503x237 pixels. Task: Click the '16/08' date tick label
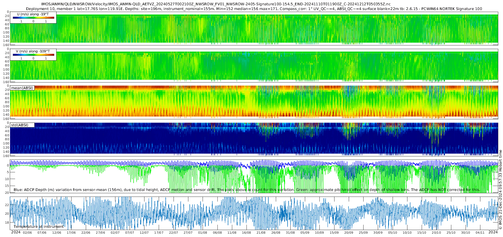point(246,233)
